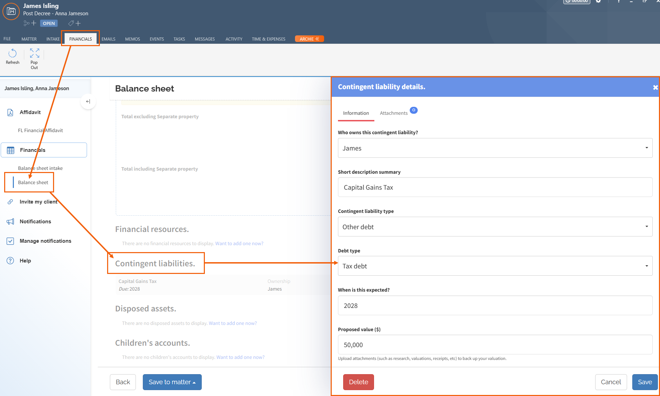Click the Refresh icon in toolbar
Viewport: 660px width, 396px height.
click(12, 53)
